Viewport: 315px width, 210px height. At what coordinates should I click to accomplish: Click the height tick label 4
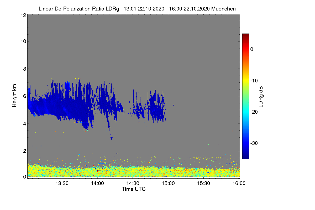[24, 123]
